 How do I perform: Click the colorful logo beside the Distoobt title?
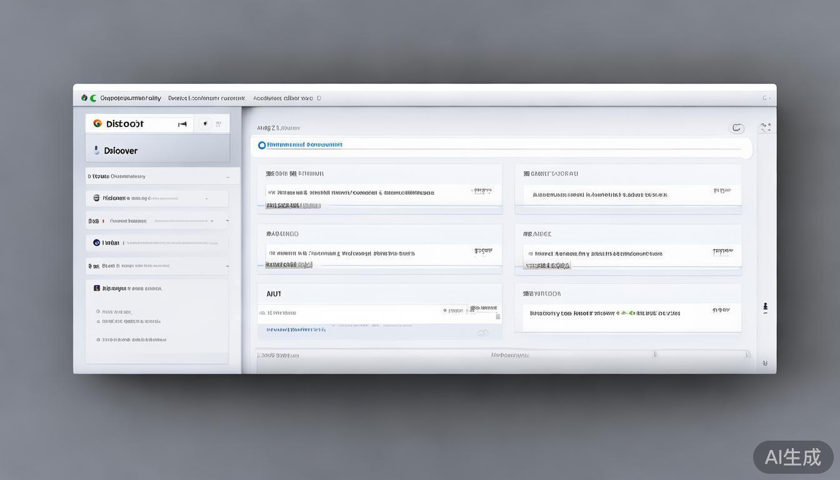[x=97, y=124]
